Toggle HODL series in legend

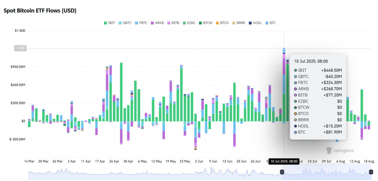(255, 23)
